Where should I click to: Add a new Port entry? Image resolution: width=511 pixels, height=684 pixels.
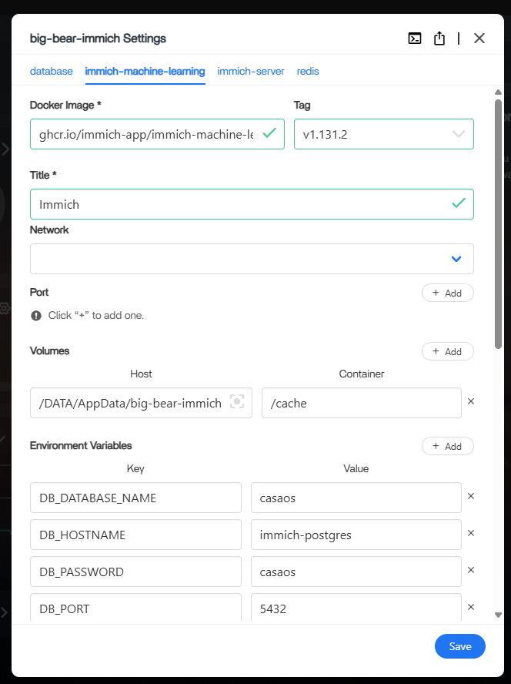447,293
